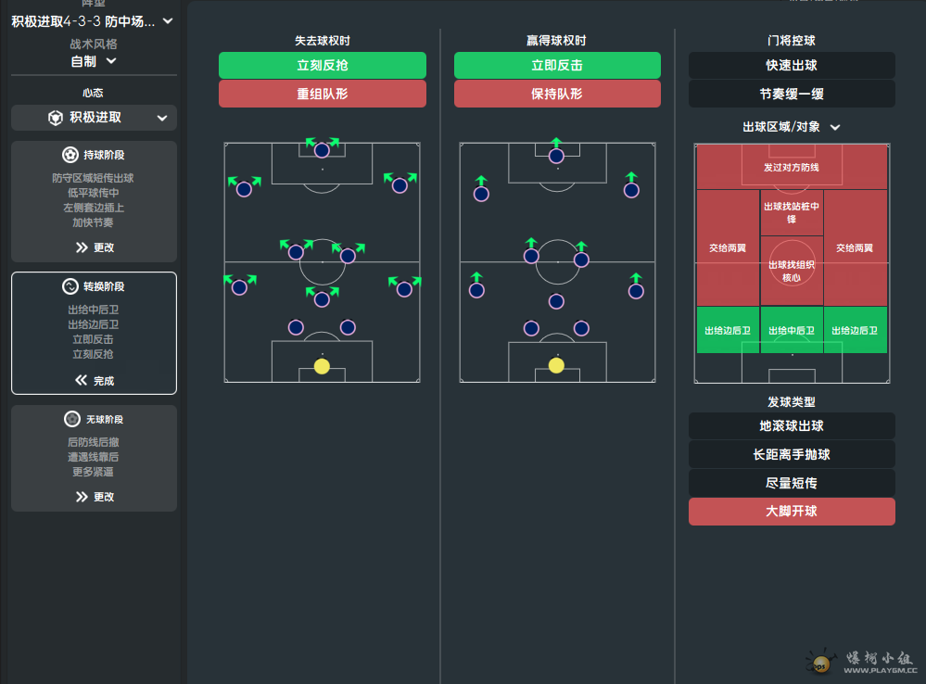Screen dimensions: 926x684
Task: Select the right green 出给边后卫 zone
Action: (856, 330)
